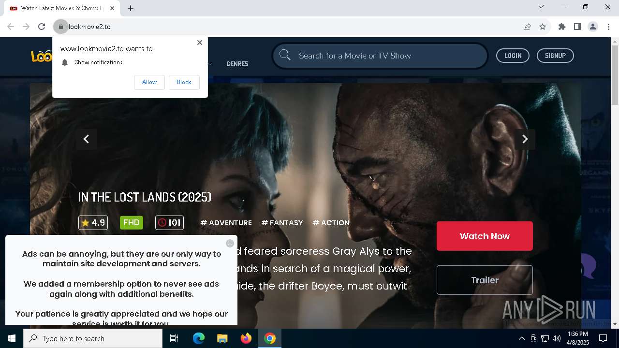The height and width of the screenshot is (348, 619).
Task: Click the red Watch Now button
Action: click(485, 236)
